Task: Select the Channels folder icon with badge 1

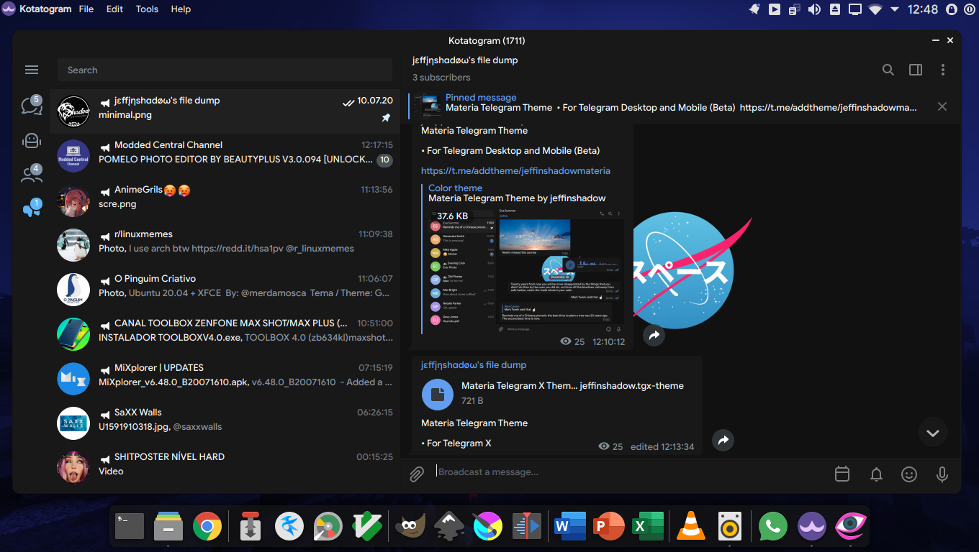Action: point(32,208)
